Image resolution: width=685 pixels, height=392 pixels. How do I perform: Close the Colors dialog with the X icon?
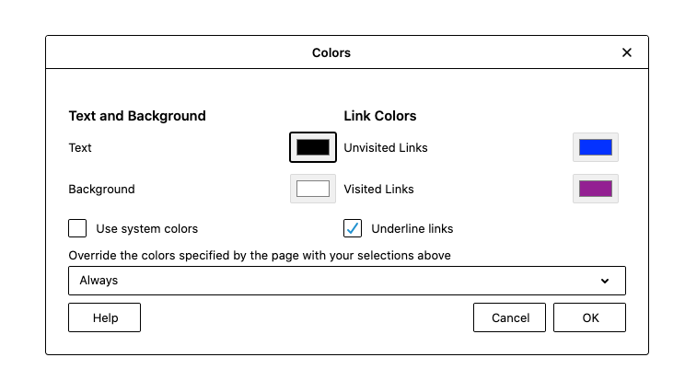click(627, 52)
